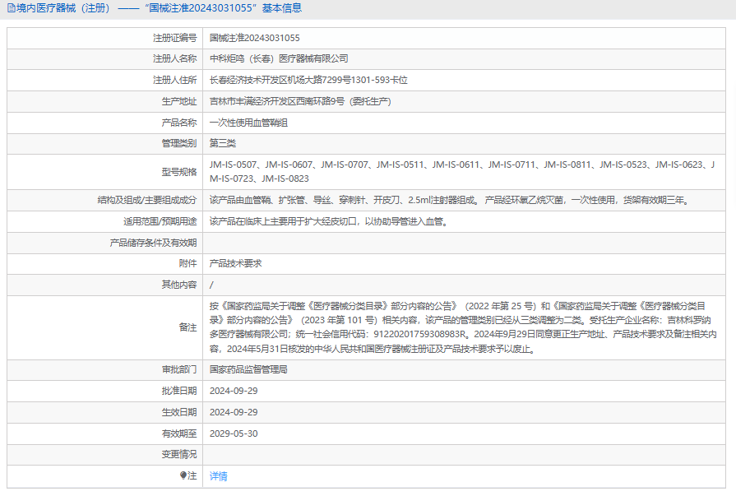The image size is (736, 496).
Task: Click the 备注 label
Action: coord(187,327)
